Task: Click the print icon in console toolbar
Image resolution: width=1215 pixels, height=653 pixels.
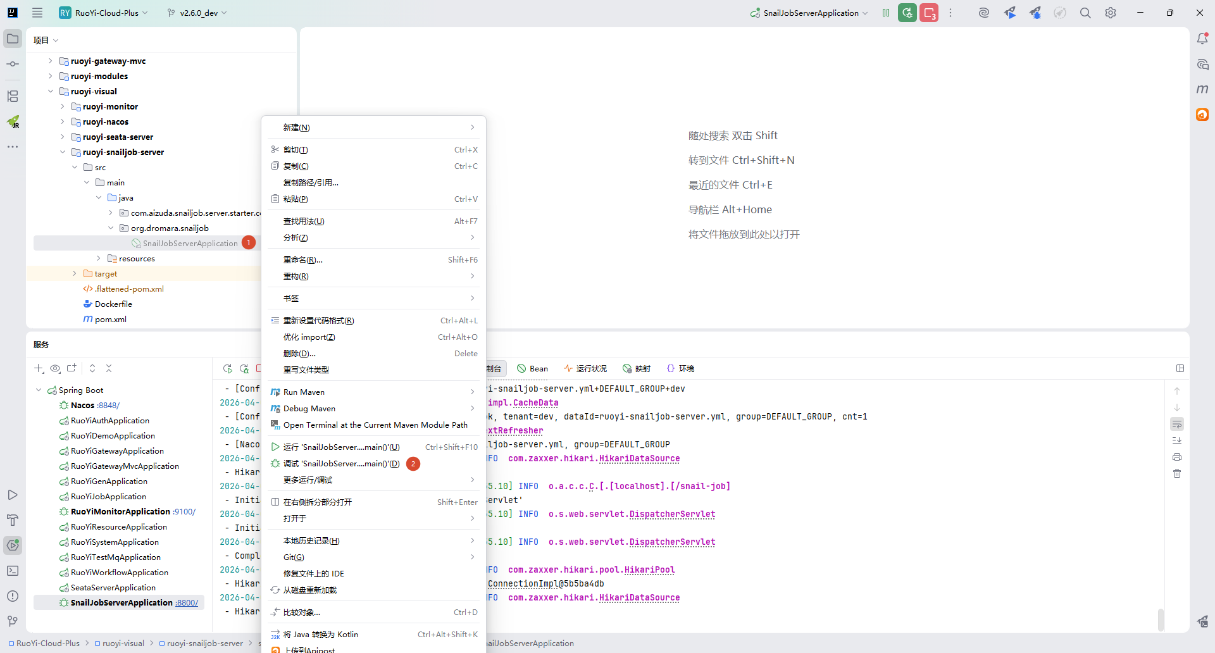Action: click(x=1177, y=457)
